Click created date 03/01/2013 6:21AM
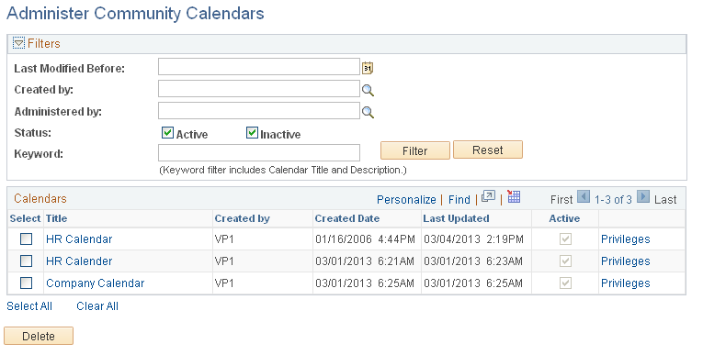The height and width of the screenshot is (355, 703). (x=365, y=261)
